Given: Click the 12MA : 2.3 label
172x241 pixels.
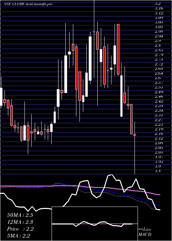Looking at the screenshot, I should pyautogui.click(x=20, y=222).
